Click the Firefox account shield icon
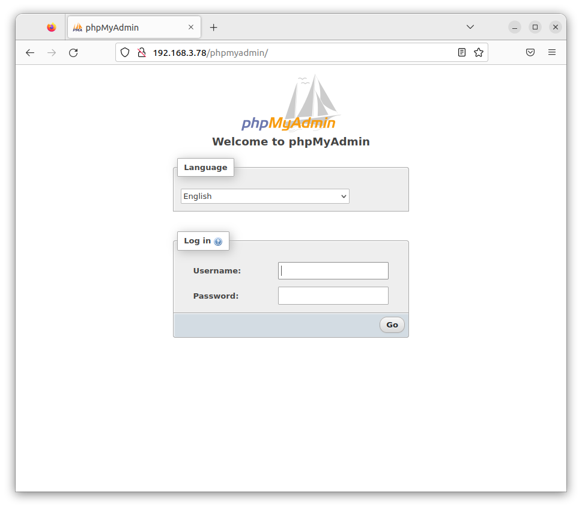582x509 pixels. pyautogui.click(x=530, y=52)
